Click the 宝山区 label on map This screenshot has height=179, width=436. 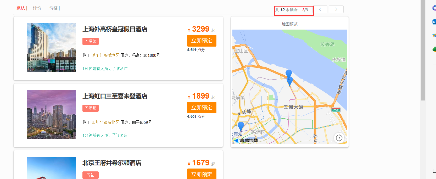241,51
